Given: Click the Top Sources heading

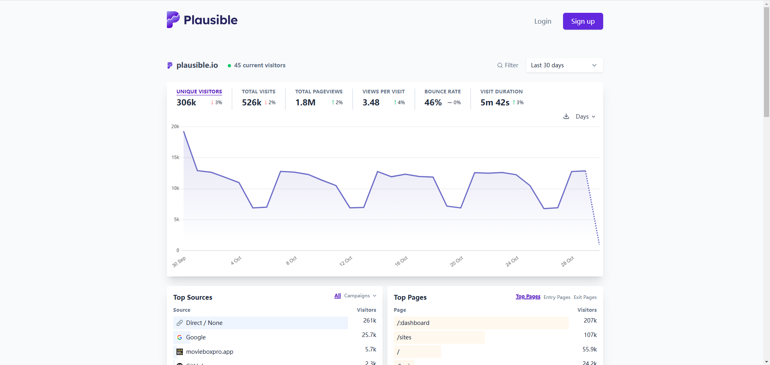Looking at the screenshot, I should point(193,297).
